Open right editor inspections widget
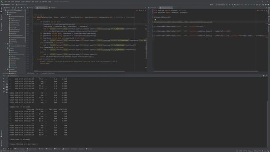The width and height of the screenshot is (270, 152). tap(260, 10)
